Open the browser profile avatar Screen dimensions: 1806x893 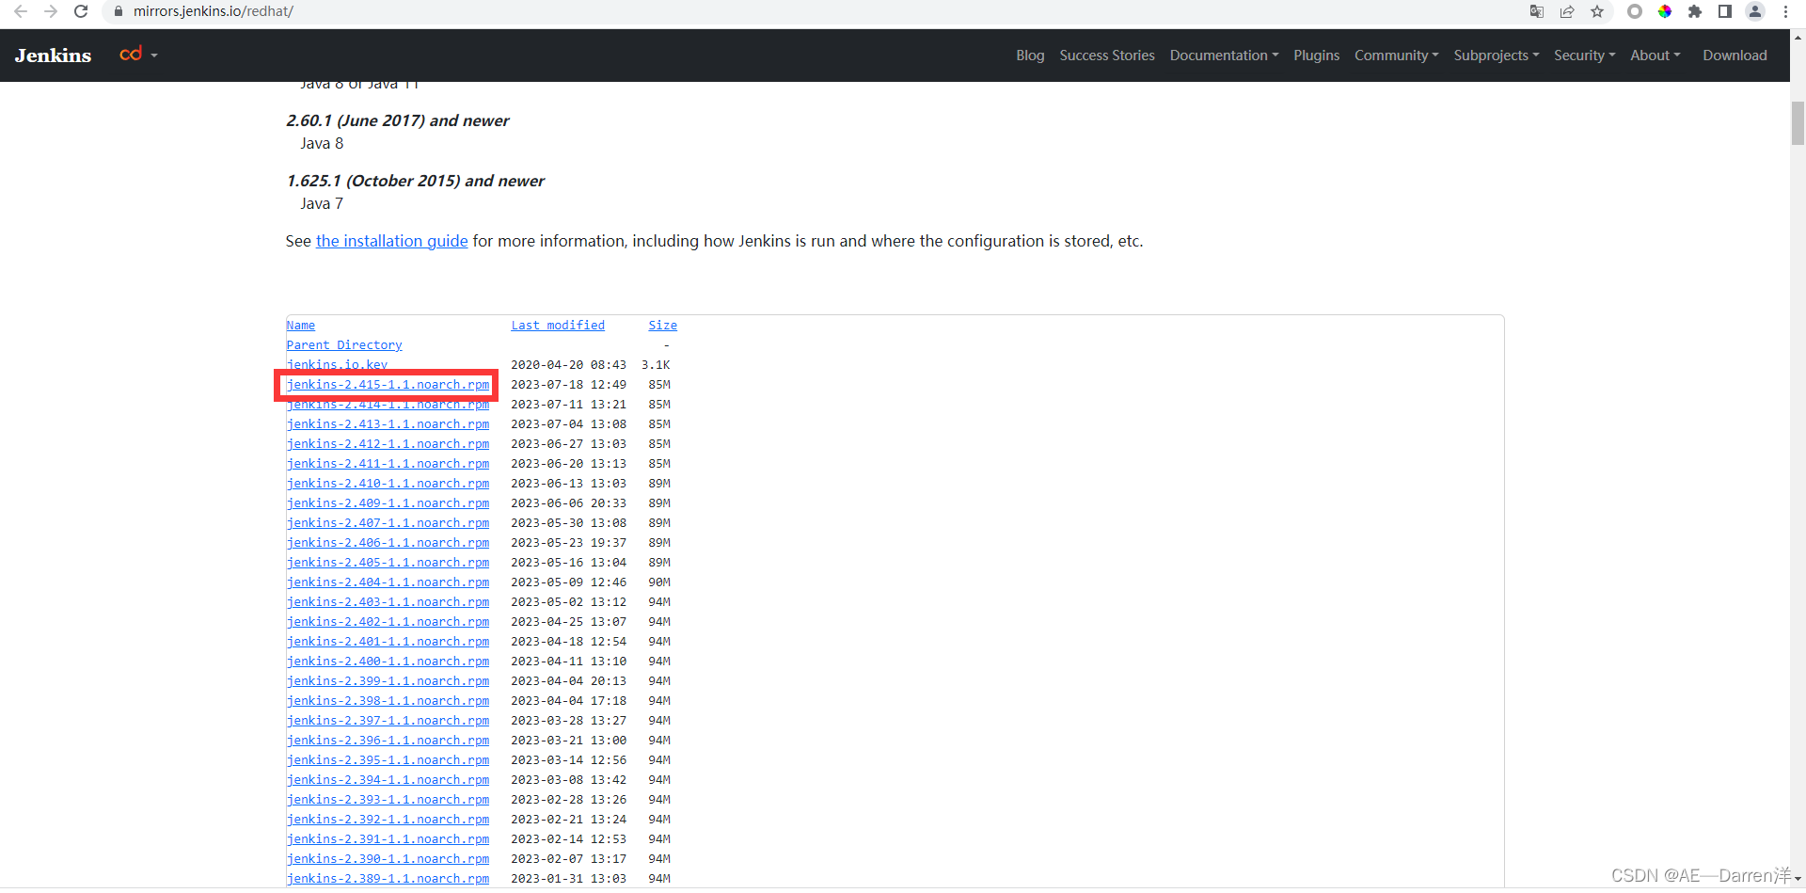(1755, 12)
